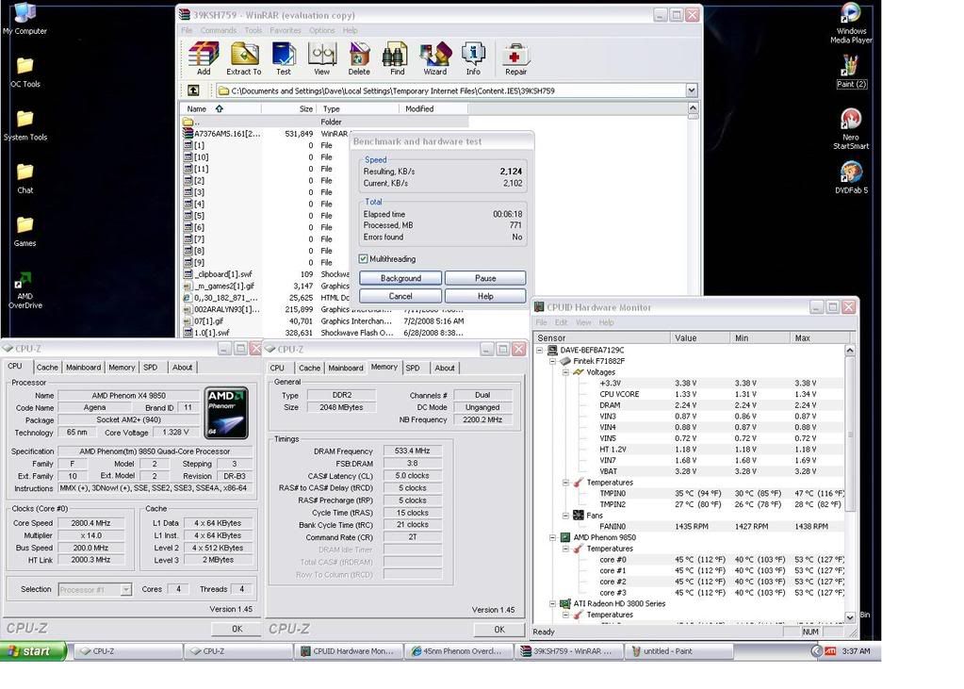Switch to Cache tab in left CPU-Z
The width and height of the screenshot is (964, 689).
point(47,368)
